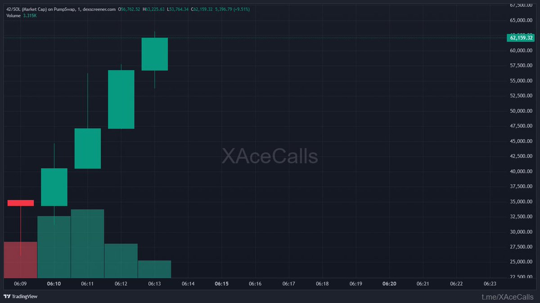Viewport: 540px width, 303px height.
Task: Select the red candle at 06:09
Action: pyautogui.click(x=21, y=203)
